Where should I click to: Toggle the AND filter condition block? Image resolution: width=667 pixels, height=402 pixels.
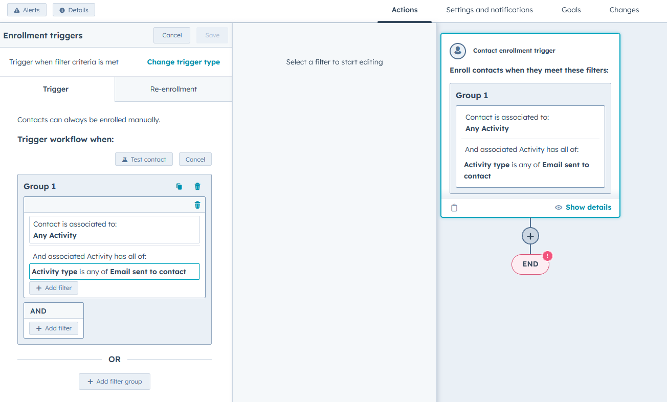point(53,310)
